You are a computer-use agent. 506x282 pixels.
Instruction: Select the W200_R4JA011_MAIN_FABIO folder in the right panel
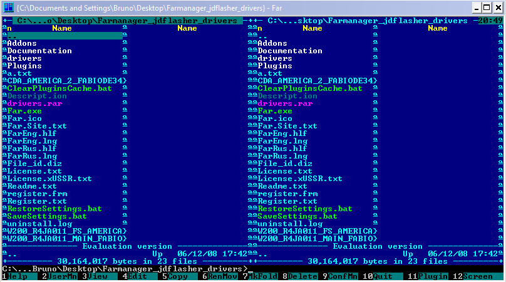(317, 239)
